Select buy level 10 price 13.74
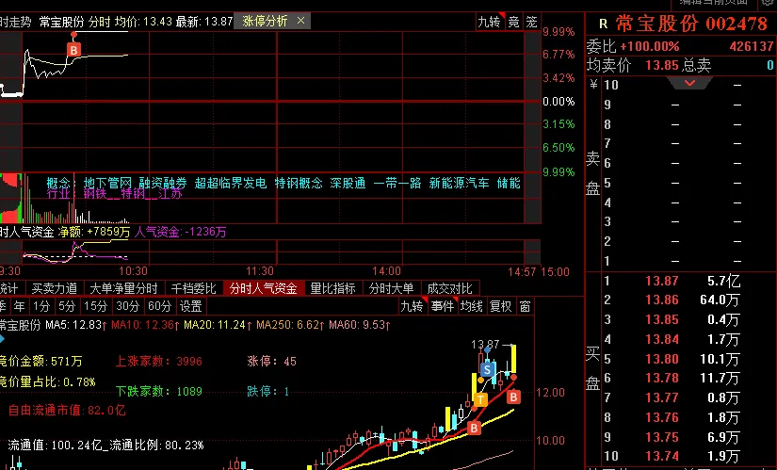This screenshot has width=777, height=470. coord(661,456)
